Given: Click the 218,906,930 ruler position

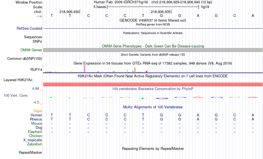Looking at the screenshot, I should 69,12.
